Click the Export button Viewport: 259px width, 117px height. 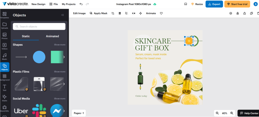point(214,4)
